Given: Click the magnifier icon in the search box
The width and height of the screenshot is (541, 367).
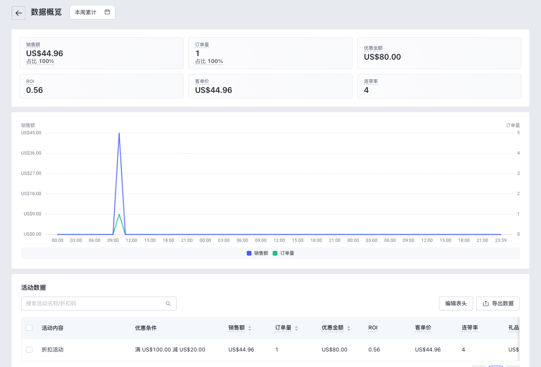Looking at the screenshot, I should point(168,304).
